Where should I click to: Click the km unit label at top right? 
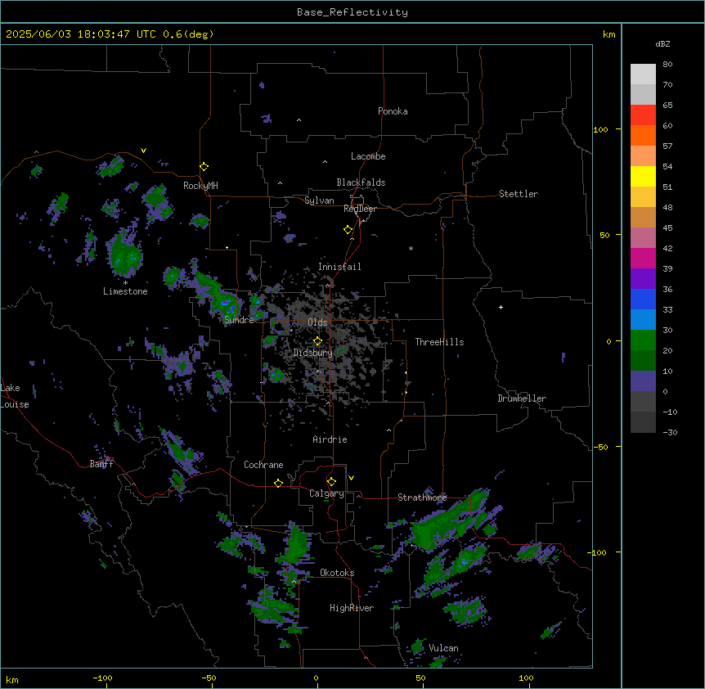point(608,34)
